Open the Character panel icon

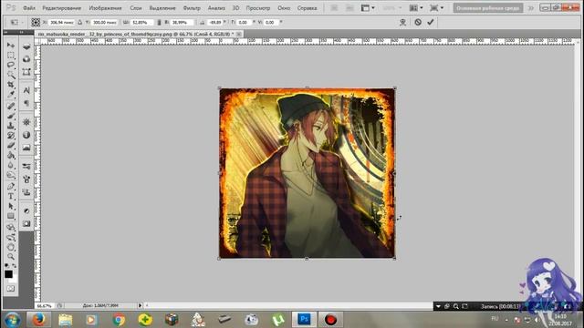coord(26,90)
